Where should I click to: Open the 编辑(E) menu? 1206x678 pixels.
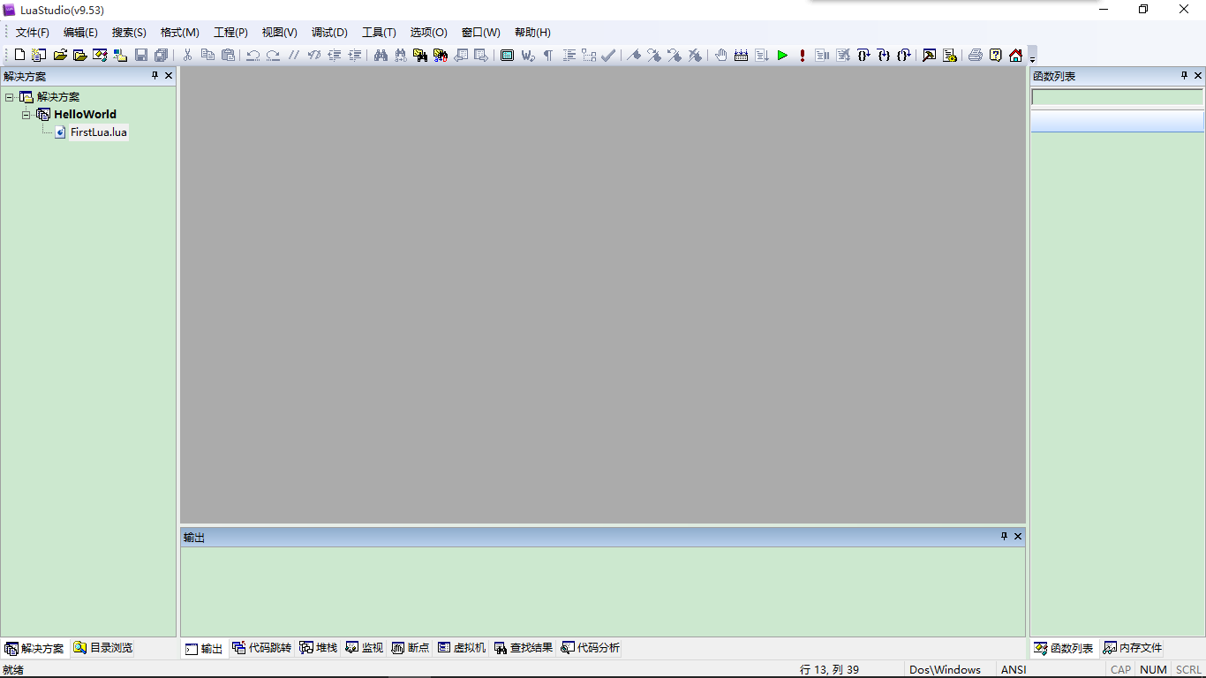point(80,33)
